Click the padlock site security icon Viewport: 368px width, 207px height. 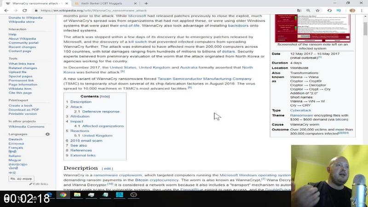[36, 11]
